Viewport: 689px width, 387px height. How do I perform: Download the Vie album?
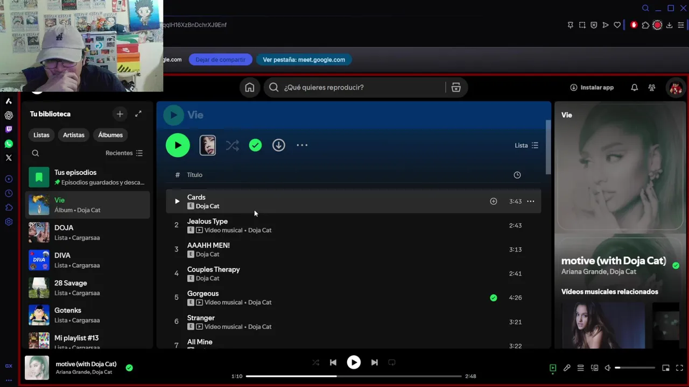point(278,145)
